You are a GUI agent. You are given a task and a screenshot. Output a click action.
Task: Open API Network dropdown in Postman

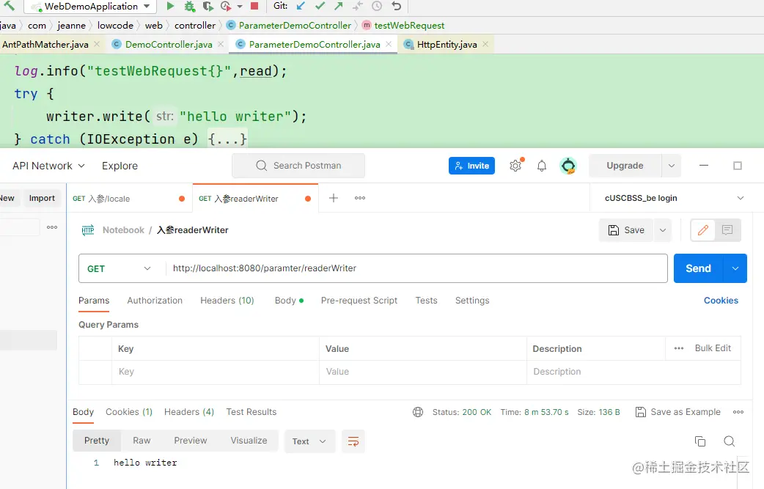coord(48,166)
